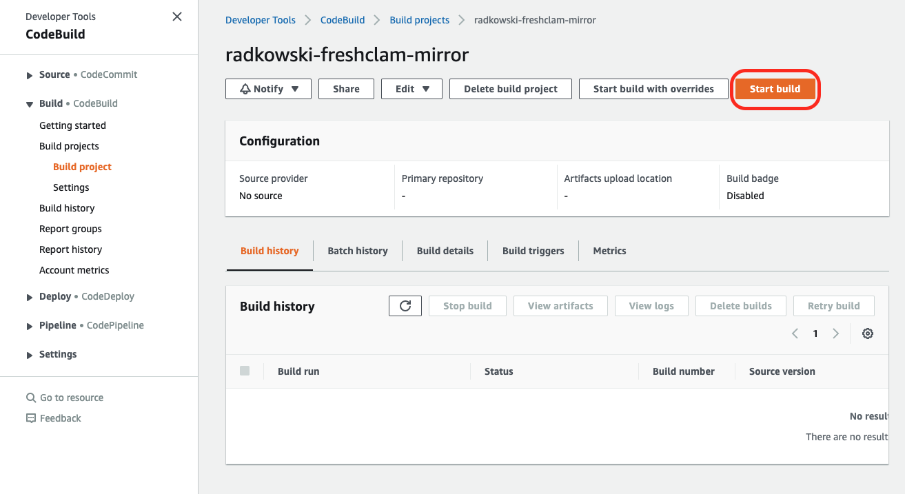
Task: Open CodeBuild breadcrumb link
Action: tap(343, 20)
